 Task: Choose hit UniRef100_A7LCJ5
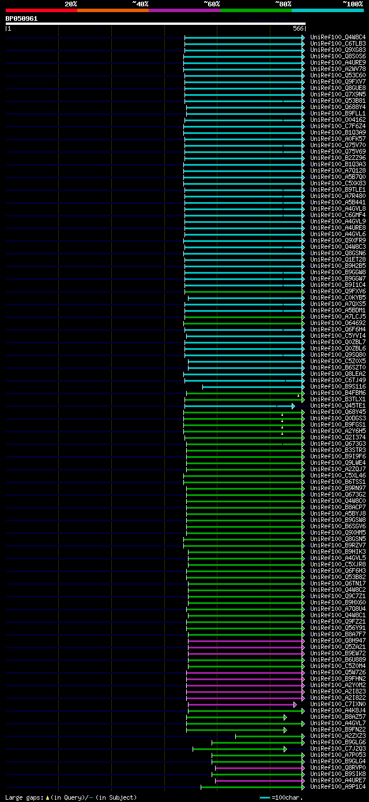pos(338,316)
